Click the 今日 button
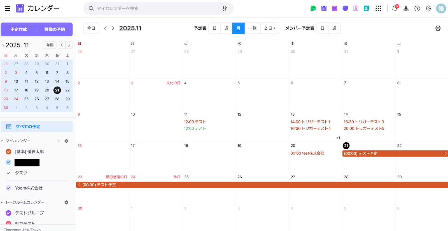 [x=91, y=28]
